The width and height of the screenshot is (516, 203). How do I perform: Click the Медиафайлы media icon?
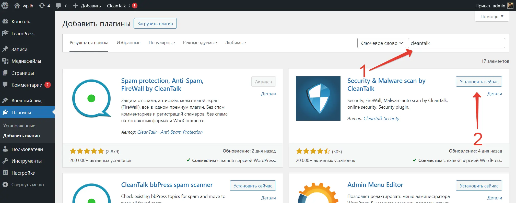point(5,61)
